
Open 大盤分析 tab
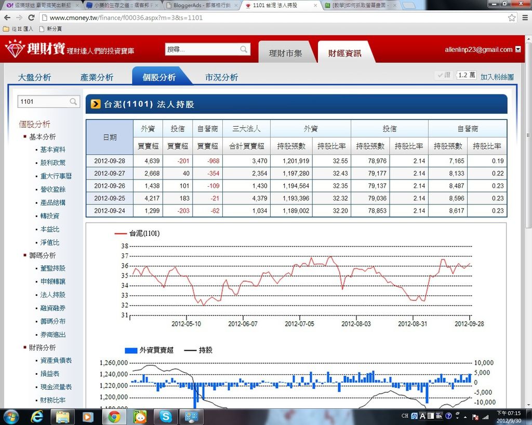(x=34, y=77)
